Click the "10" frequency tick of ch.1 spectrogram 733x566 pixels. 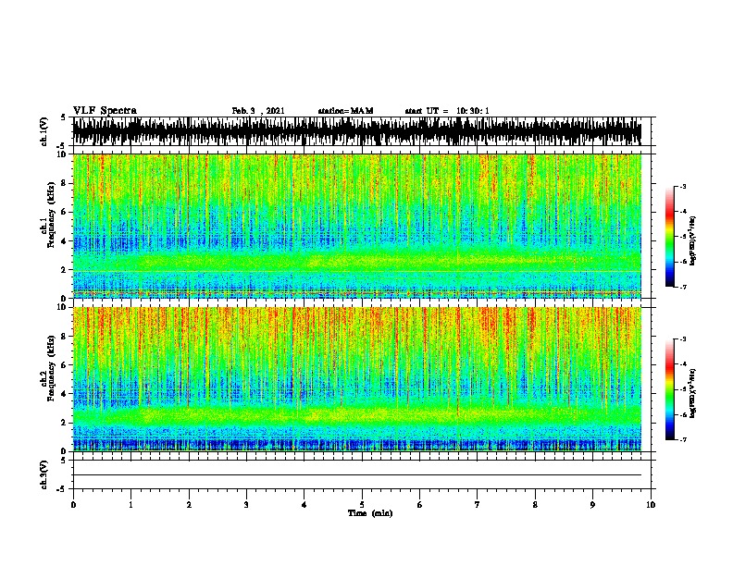[x=63, y=154]
